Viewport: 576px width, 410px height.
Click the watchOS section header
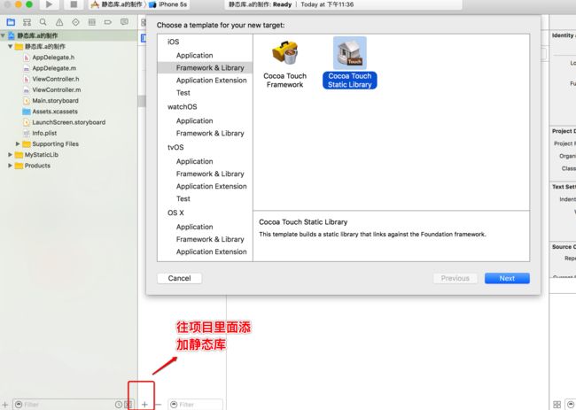[183, 107]
